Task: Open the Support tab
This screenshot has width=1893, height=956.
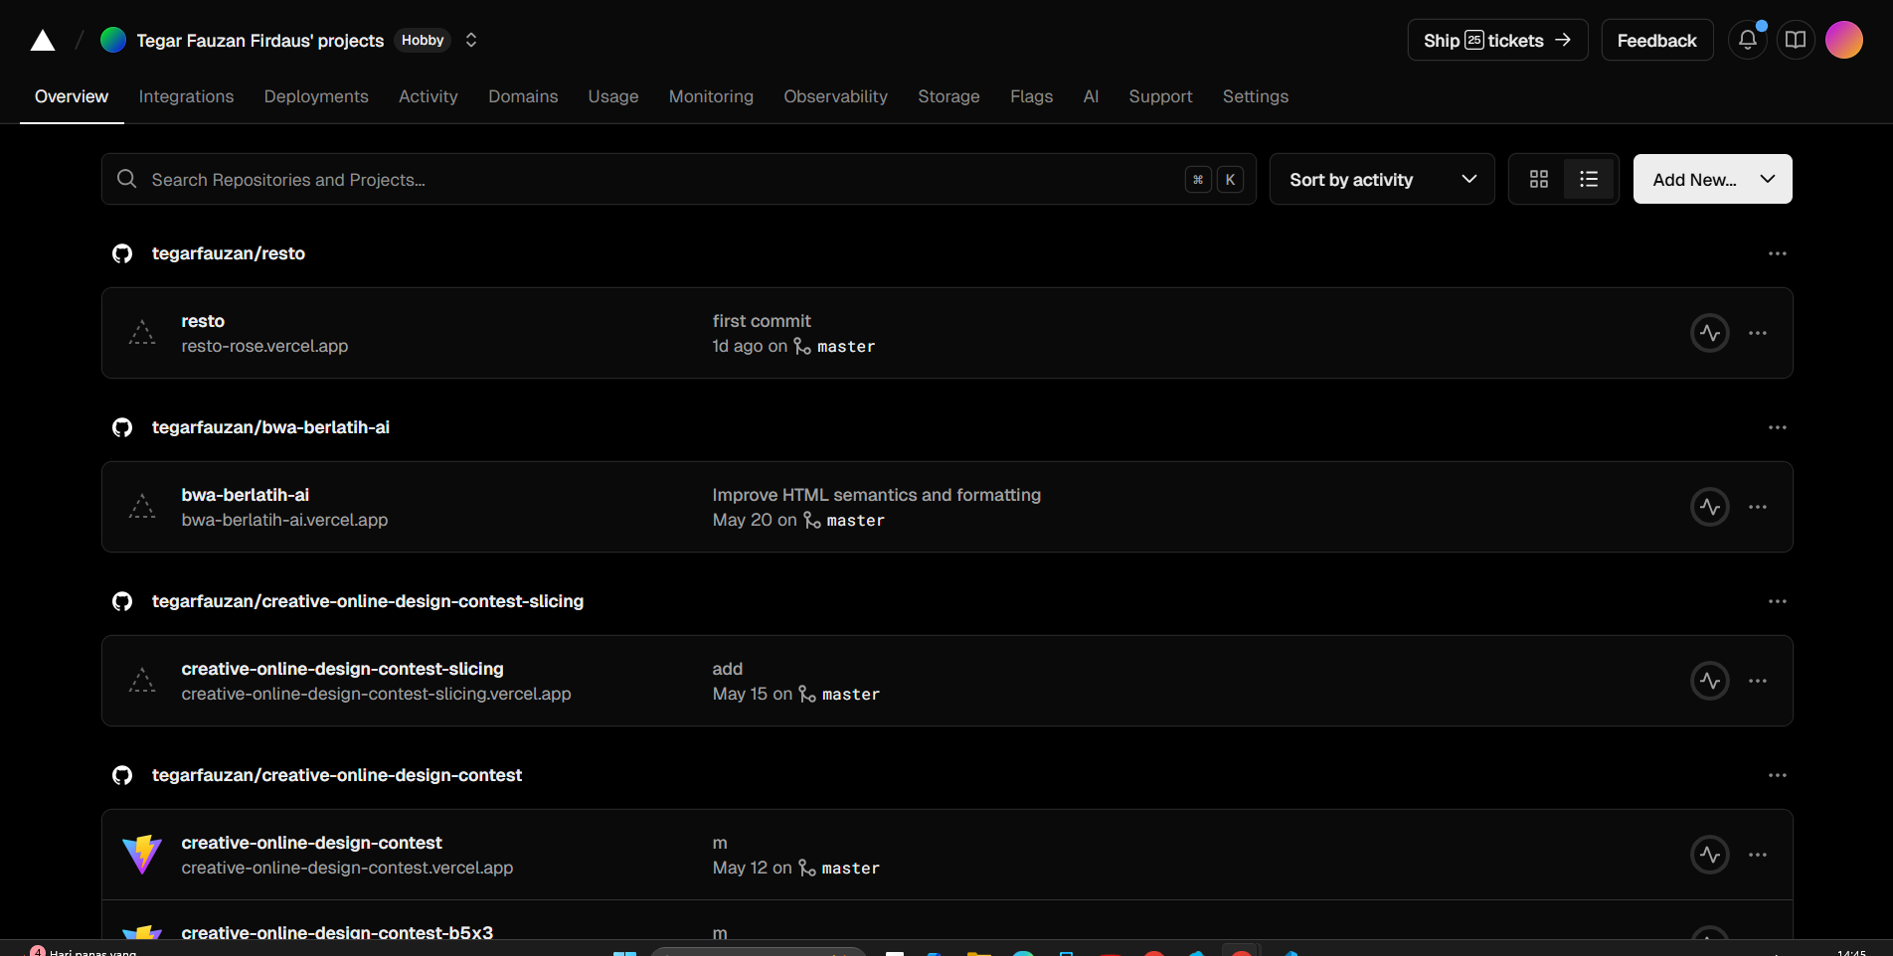Action: tap(1160, 96)
